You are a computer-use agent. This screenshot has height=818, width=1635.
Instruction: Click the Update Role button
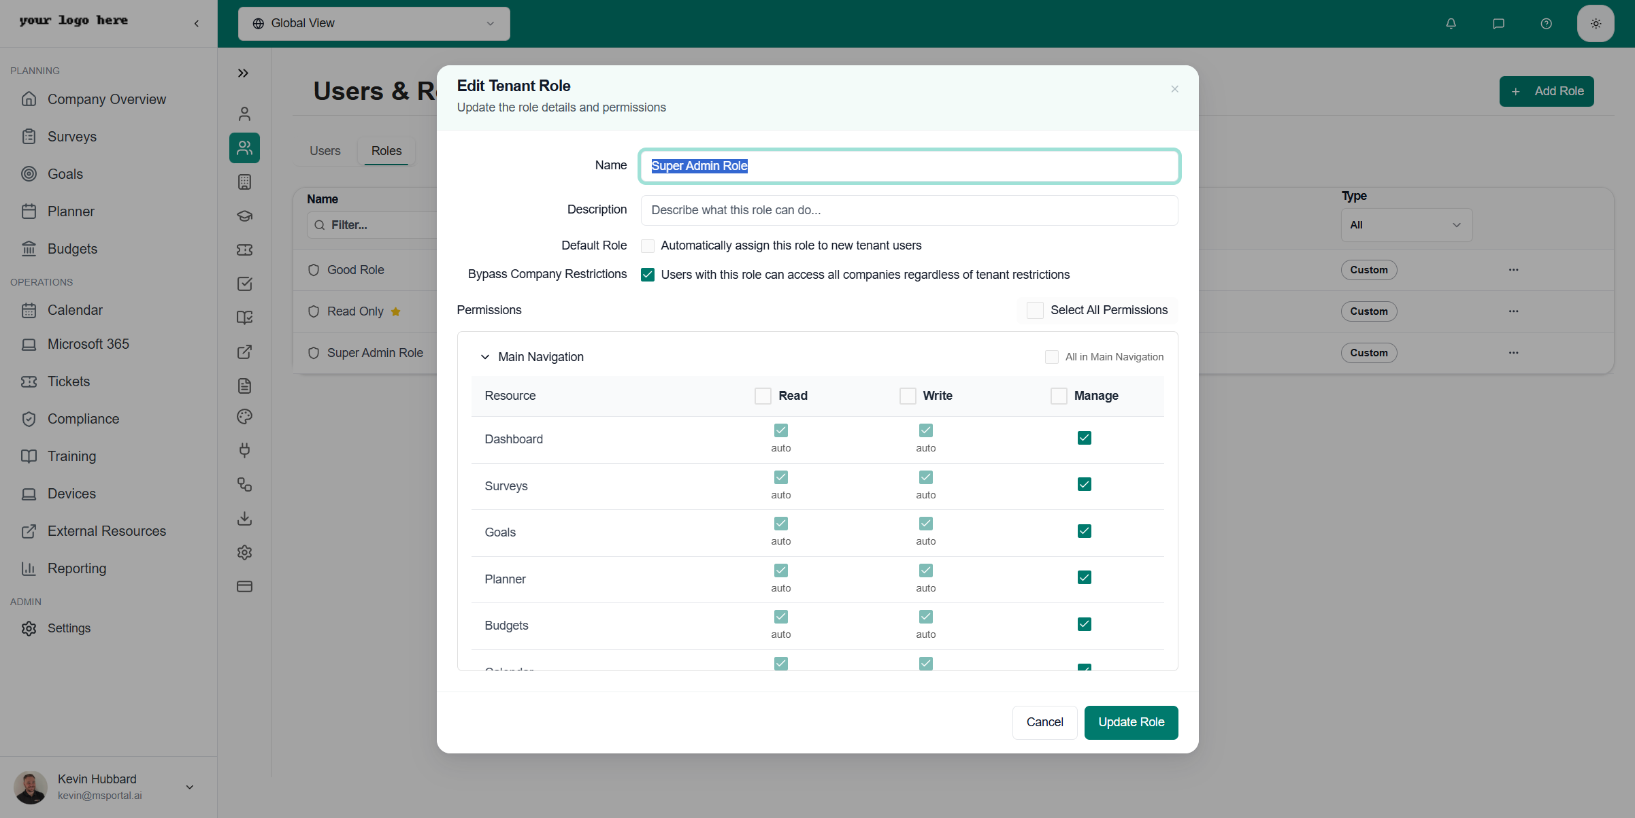click(x=1131, y=722)
